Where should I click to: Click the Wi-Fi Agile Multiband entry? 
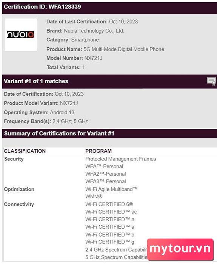112,189
